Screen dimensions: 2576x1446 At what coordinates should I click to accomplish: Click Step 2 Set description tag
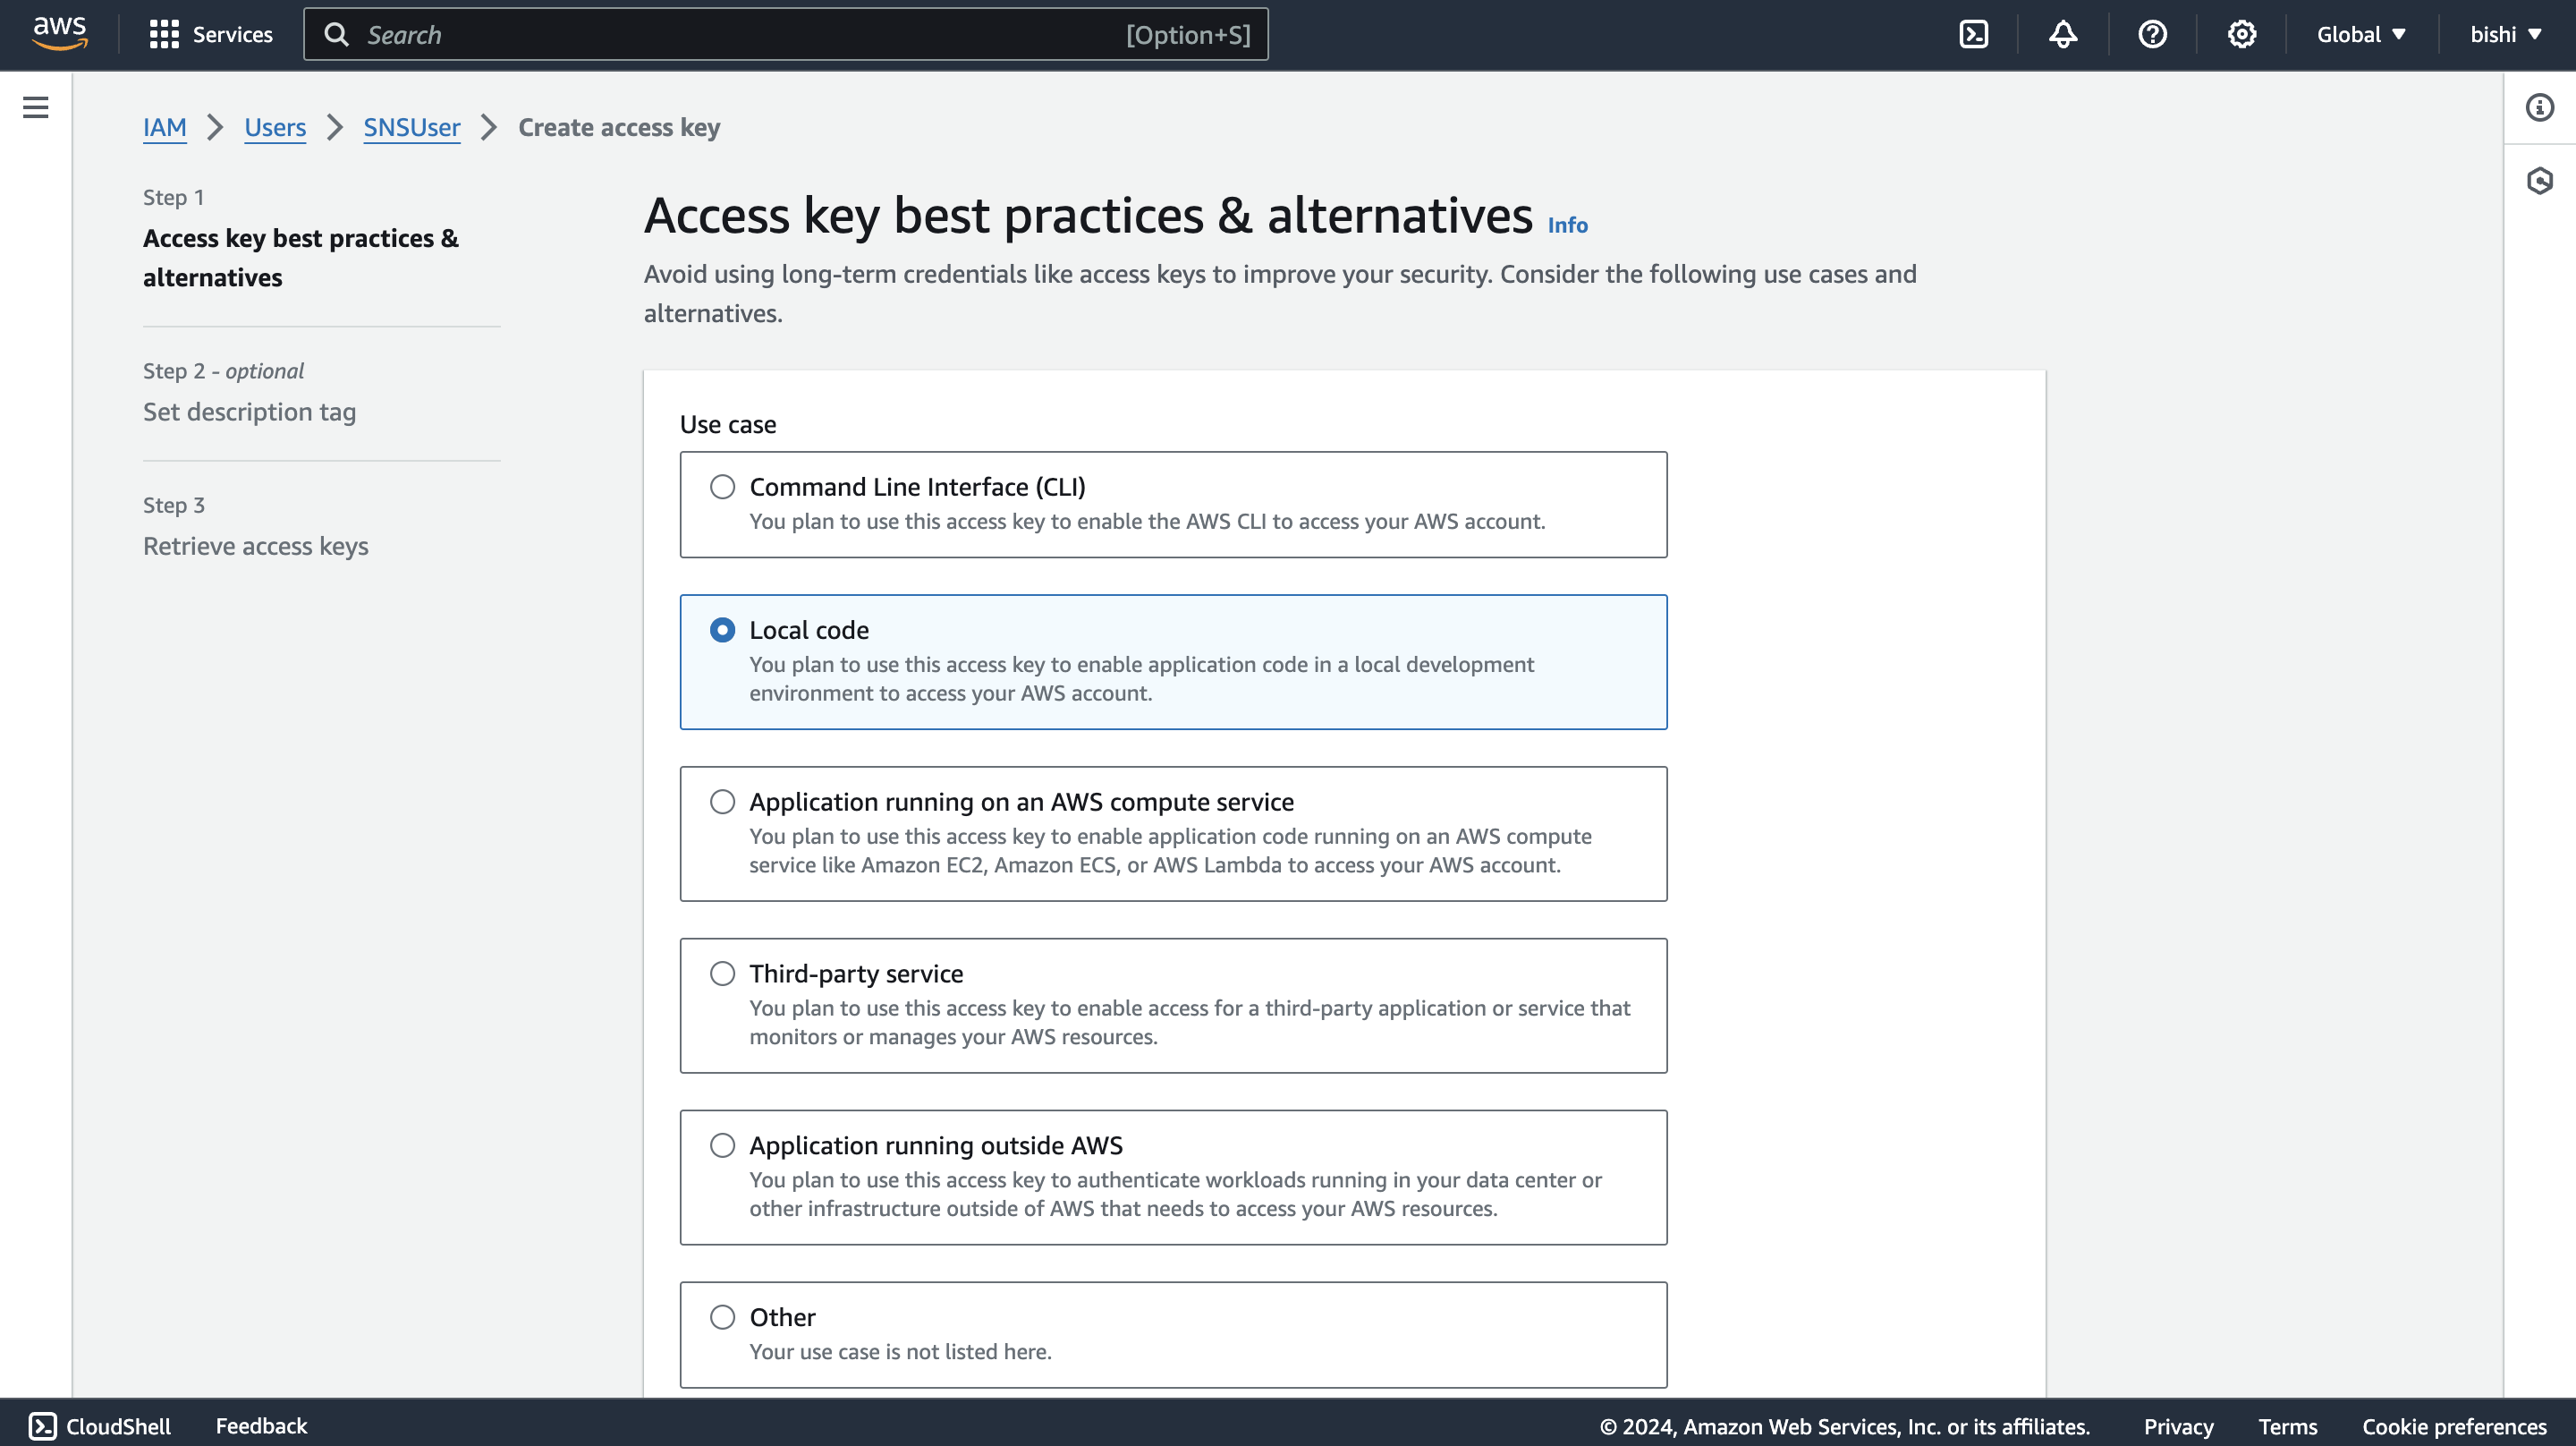click(248, 411)
